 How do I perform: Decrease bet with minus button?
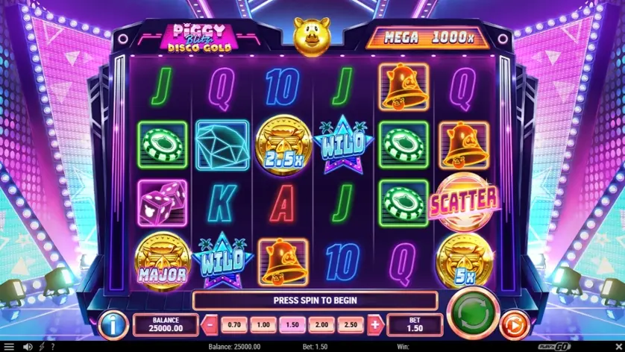coord(210,325)
